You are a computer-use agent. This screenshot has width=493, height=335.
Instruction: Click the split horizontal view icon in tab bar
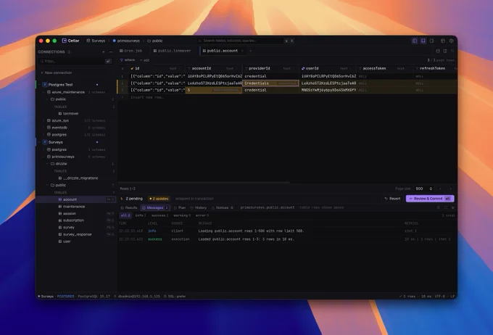pyautogui.click(x=438, y=51)
